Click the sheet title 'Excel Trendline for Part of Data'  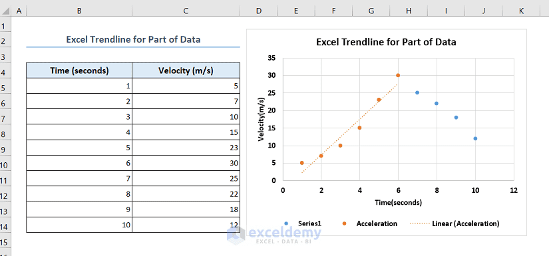[133, 39]
